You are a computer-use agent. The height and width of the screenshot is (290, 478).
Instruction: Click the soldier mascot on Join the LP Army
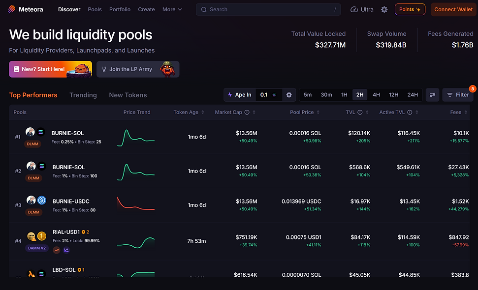coord(167,69)
